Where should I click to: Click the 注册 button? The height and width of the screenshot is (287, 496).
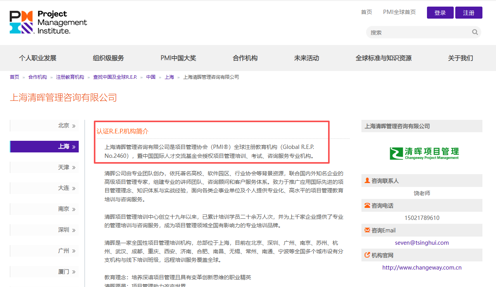click(x=469, y=12)
